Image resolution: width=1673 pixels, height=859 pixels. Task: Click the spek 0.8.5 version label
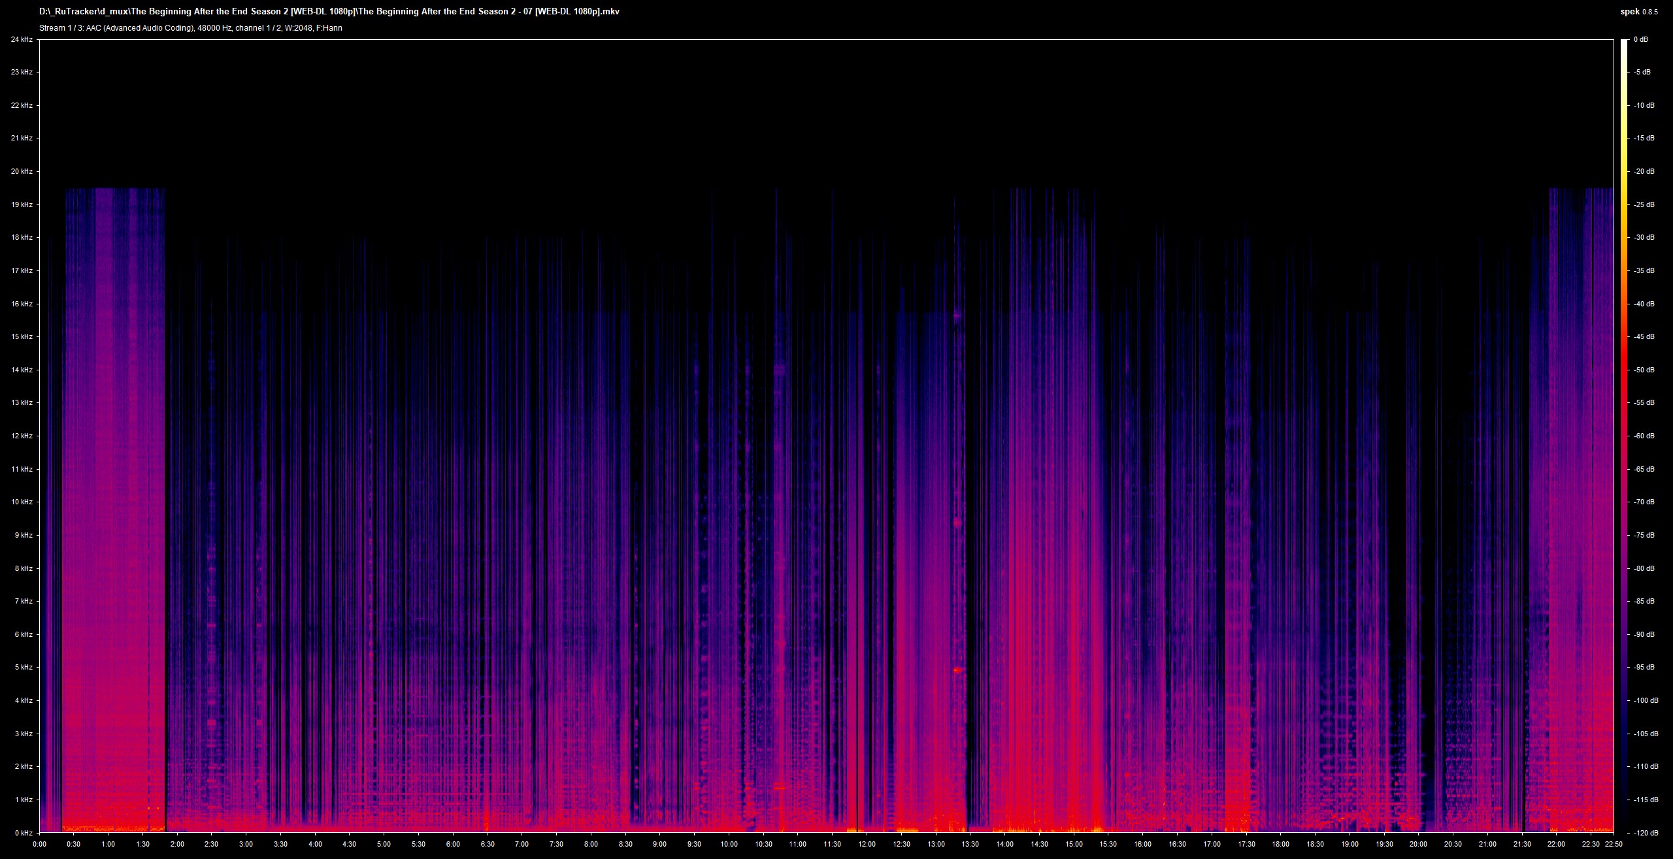click(1639, 12)
